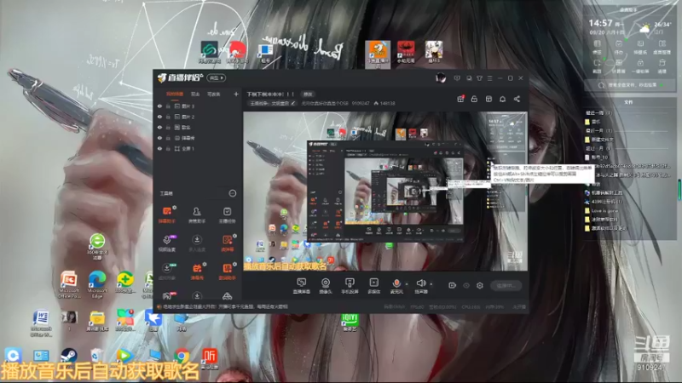Mute the 麦克风 microphone
This screenshot has height=383, width=682.
pos(396,286)
